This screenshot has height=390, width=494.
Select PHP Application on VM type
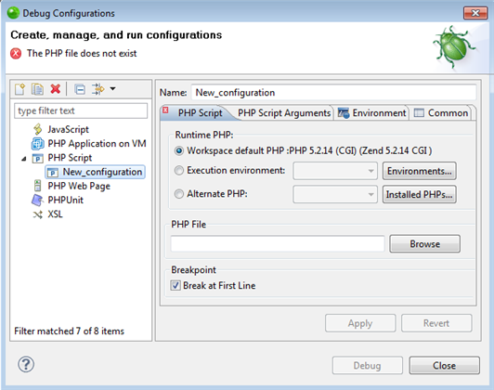(x=97, y=143)
